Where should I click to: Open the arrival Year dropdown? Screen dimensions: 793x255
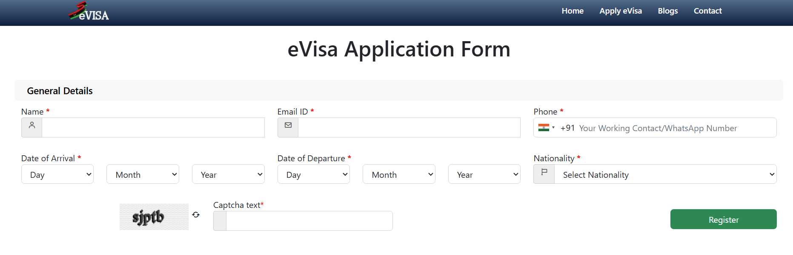click(x=228, y=174)
